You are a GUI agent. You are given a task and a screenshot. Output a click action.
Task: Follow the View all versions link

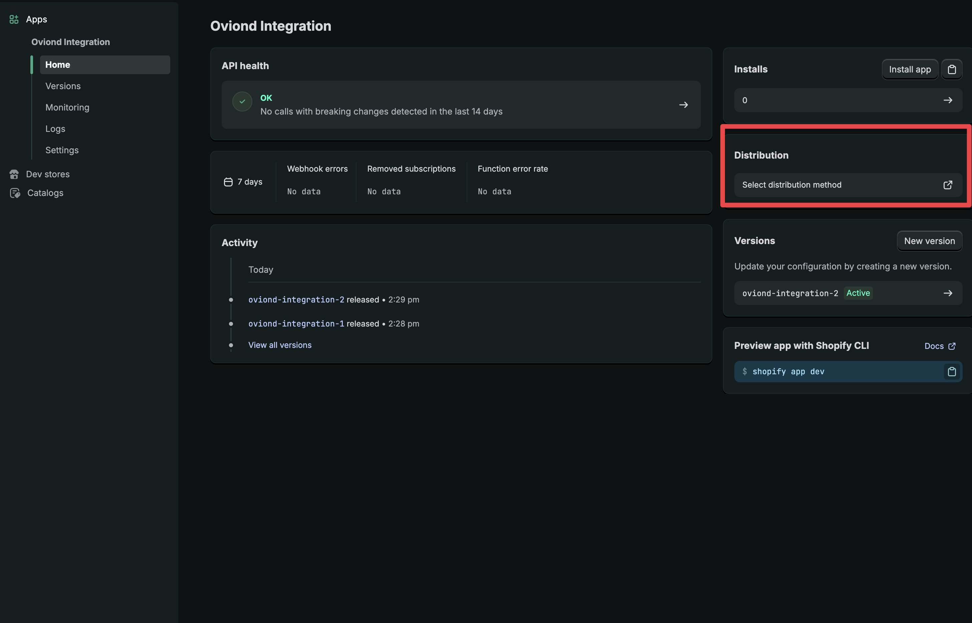pyautogui.click(x=280, y=345)
